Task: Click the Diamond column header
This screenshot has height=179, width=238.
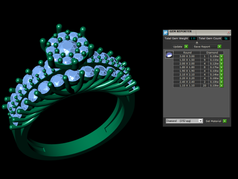Action: [212, 53]
